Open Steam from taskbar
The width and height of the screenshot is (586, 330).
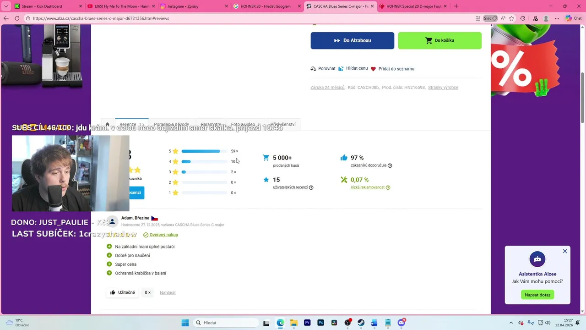[361, 323]
